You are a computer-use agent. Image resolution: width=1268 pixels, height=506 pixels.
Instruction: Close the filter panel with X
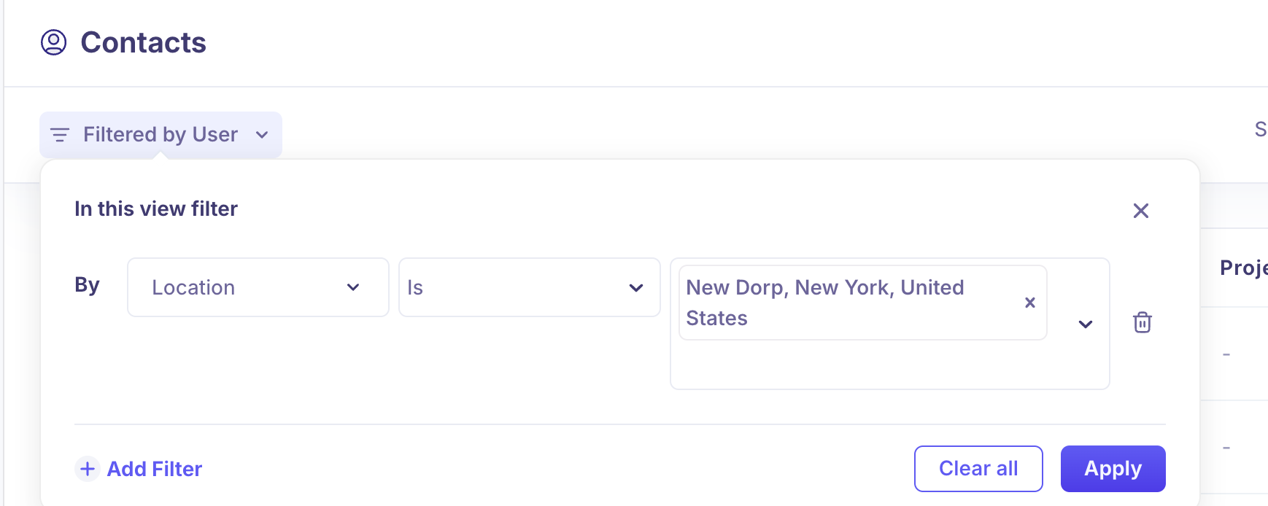click(x=1140, y=211)
